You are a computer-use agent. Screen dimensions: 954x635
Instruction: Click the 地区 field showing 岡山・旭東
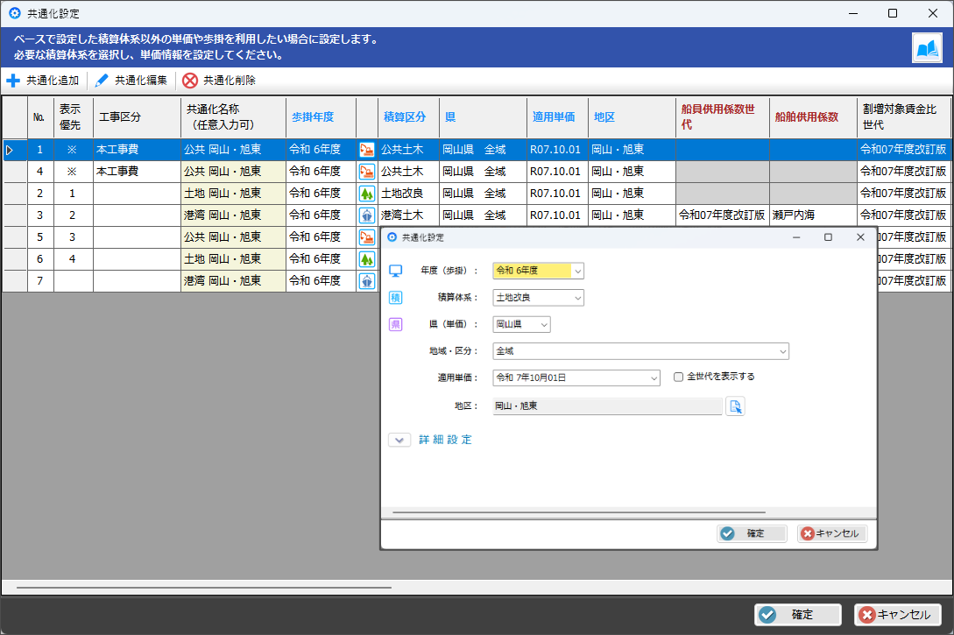point(607,406)
